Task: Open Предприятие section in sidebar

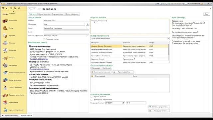Action: point(14,102)
